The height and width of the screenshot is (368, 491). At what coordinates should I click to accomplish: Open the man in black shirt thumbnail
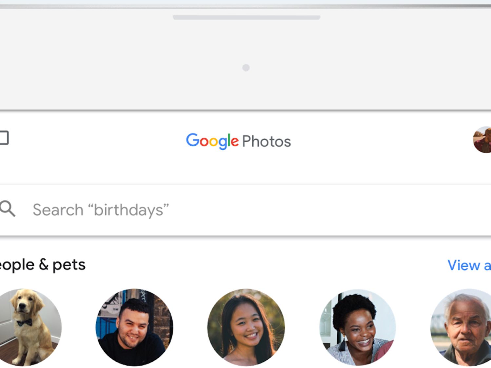click(134, 327)
